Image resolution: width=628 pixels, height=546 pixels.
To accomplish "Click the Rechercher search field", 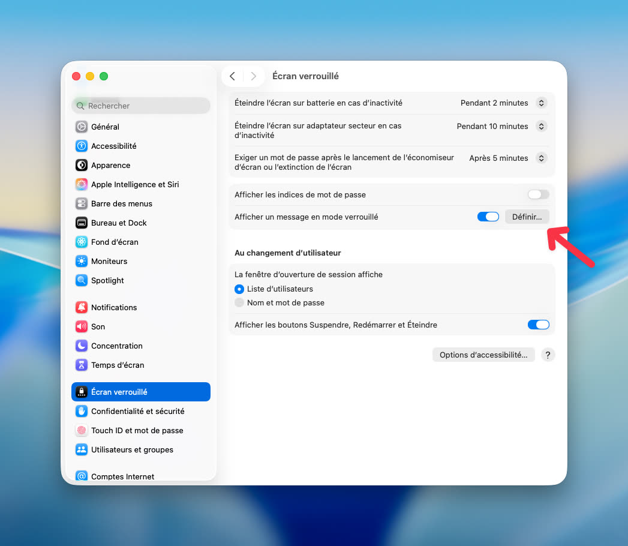I will tap(141, 106).
